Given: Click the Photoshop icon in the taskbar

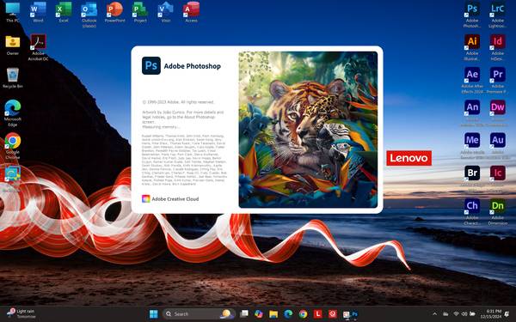Looking at the screenshot, I should pos(354,314).
